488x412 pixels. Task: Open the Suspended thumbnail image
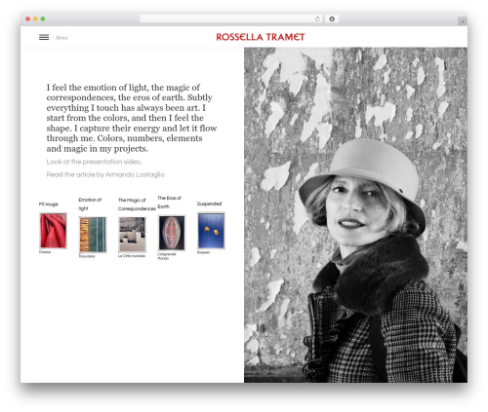pos(211,230)
